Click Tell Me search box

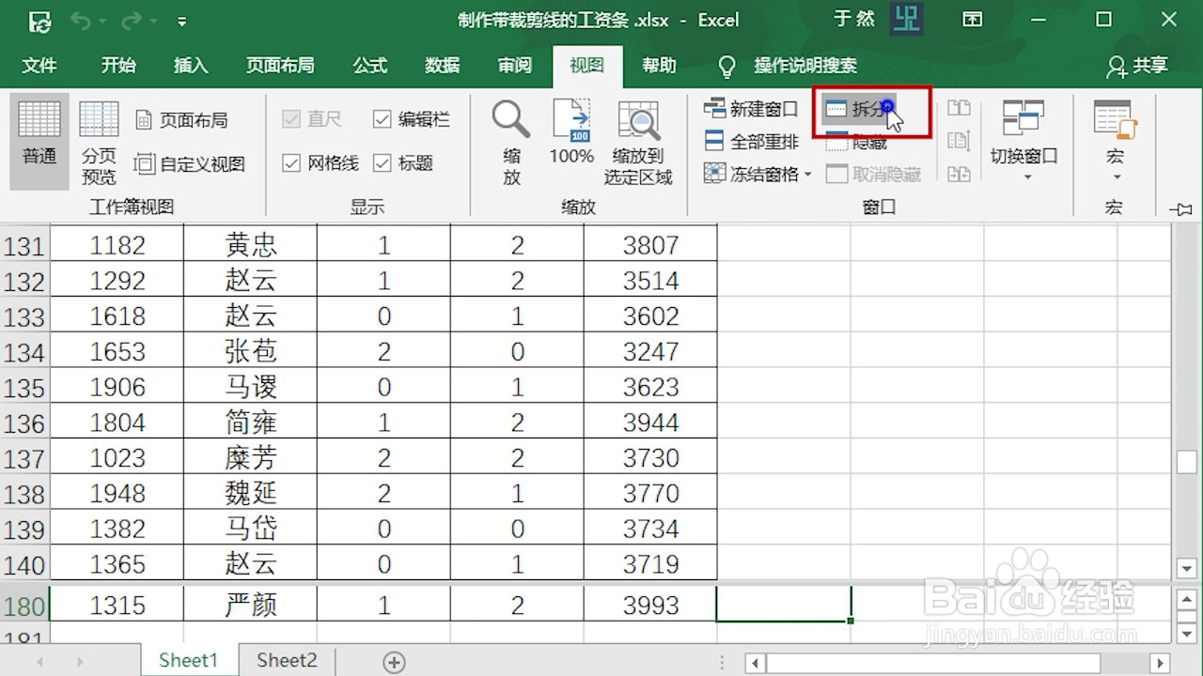(x=788, y=66)
